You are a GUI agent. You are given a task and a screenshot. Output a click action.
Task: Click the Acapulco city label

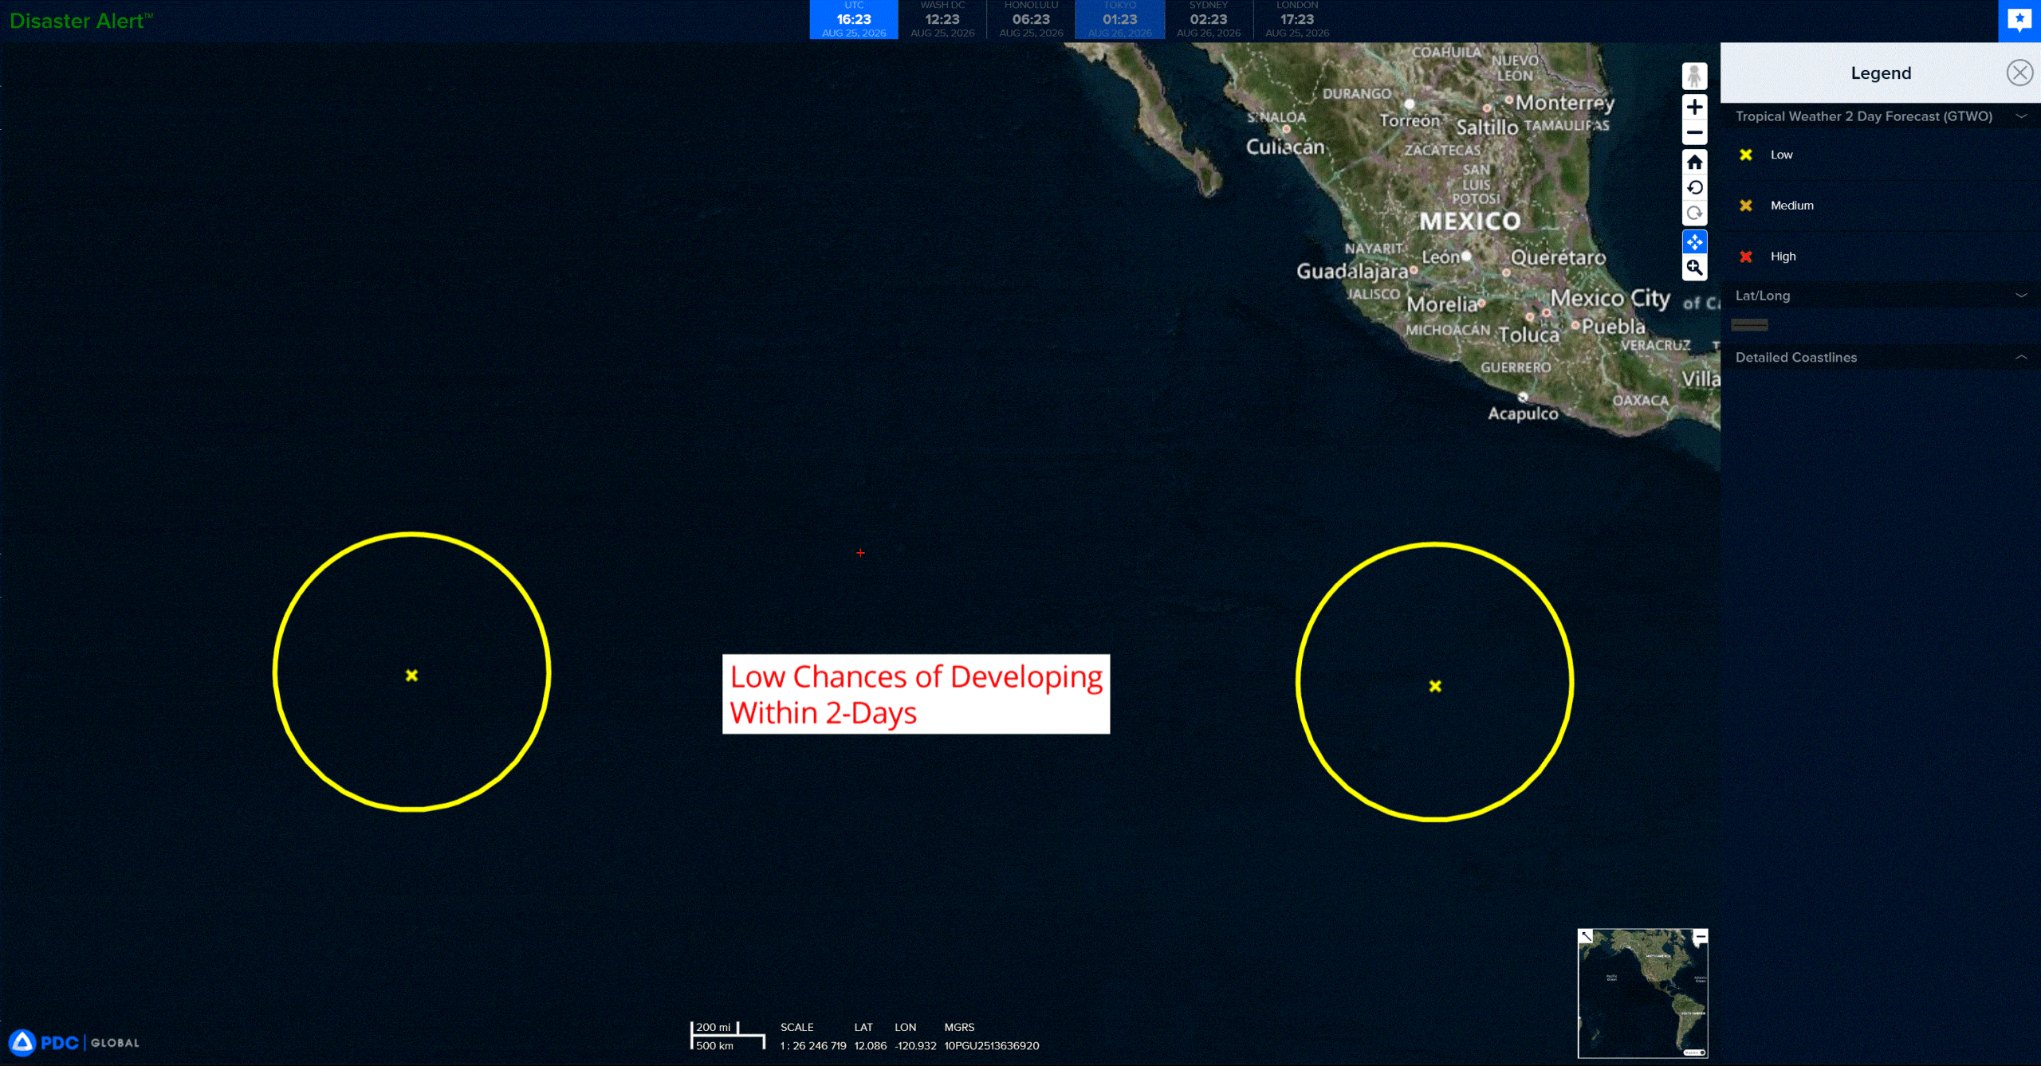[x=1523, y=413]
